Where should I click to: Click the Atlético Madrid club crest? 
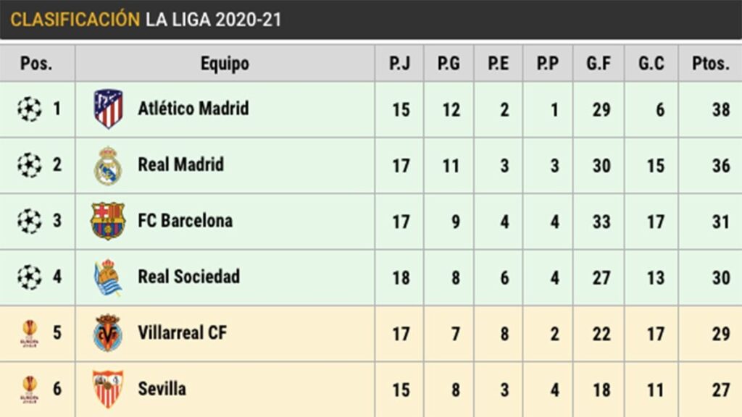109,109
